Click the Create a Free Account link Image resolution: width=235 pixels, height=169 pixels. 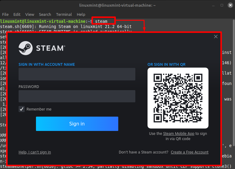[x=190, y=152]
